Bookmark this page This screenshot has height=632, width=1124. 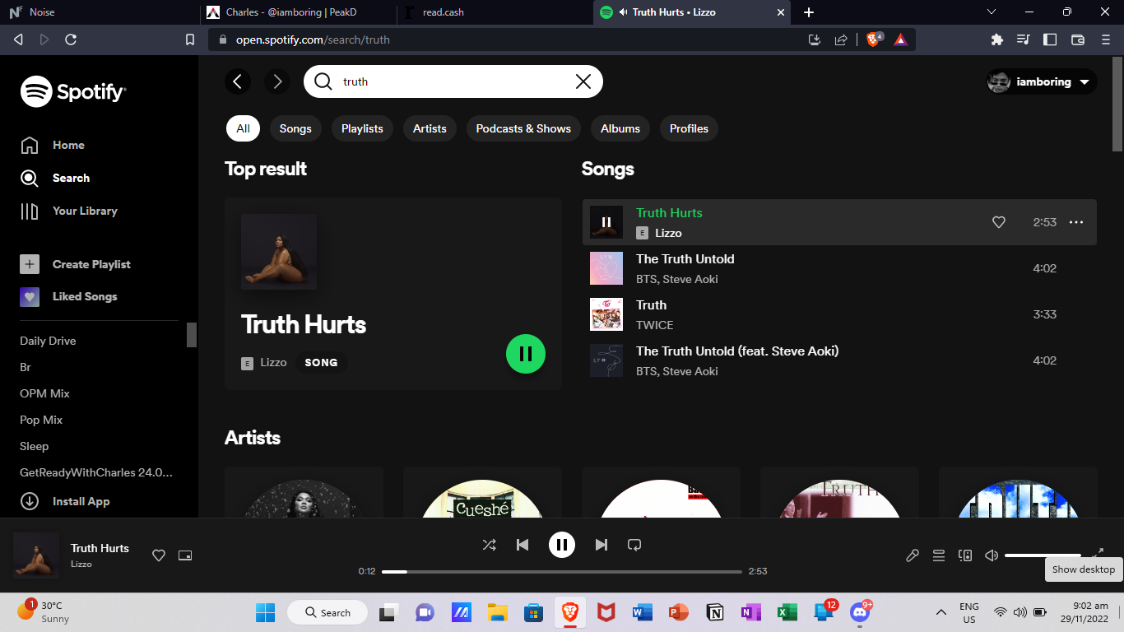click(x=190, y=39)
